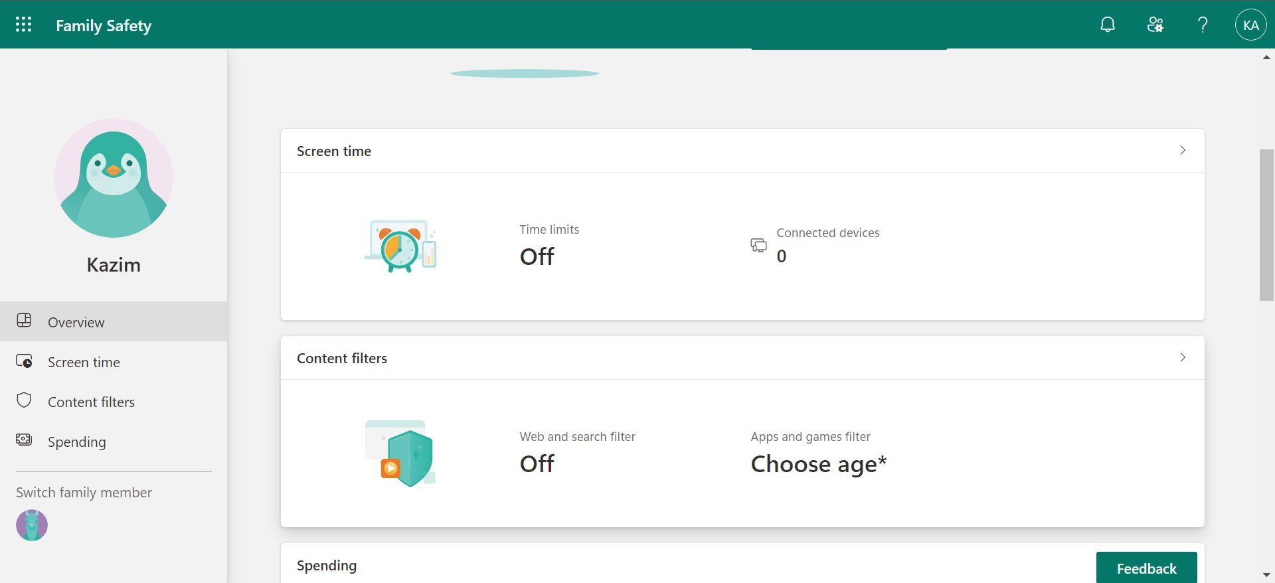Click the Family Safety title link

(104, 25)
